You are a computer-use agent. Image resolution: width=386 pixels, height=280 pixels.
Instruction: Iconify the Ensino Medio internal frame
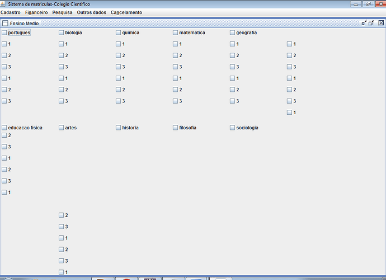click(364, 23)
